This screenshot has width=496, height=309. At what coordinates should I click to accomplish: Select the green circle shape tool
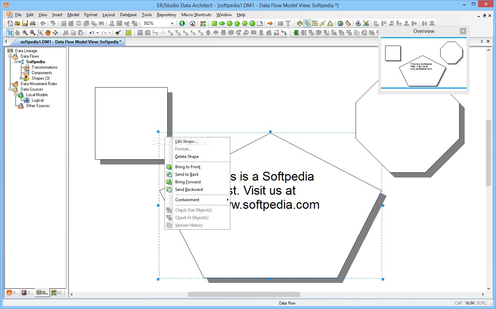coord(230,23)
